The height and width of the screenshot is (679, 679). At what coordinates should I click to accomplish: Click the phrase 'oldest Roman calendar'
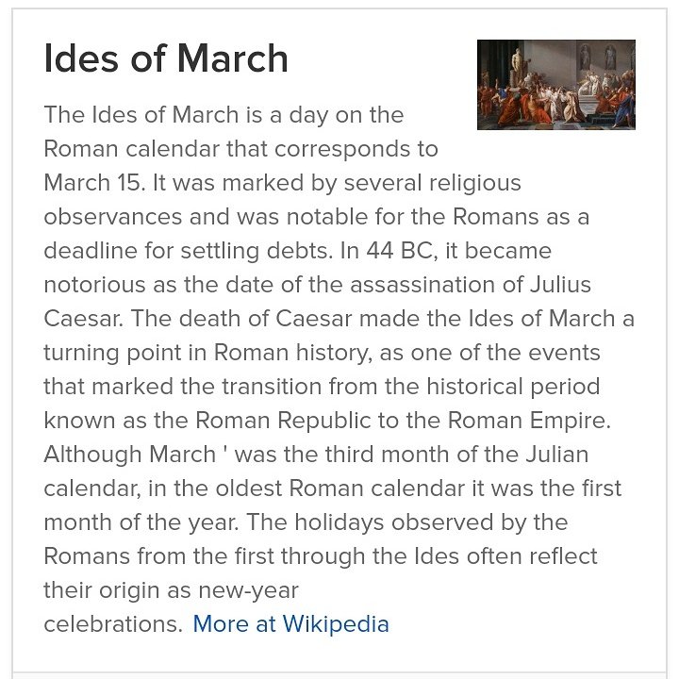pos(340,489)
